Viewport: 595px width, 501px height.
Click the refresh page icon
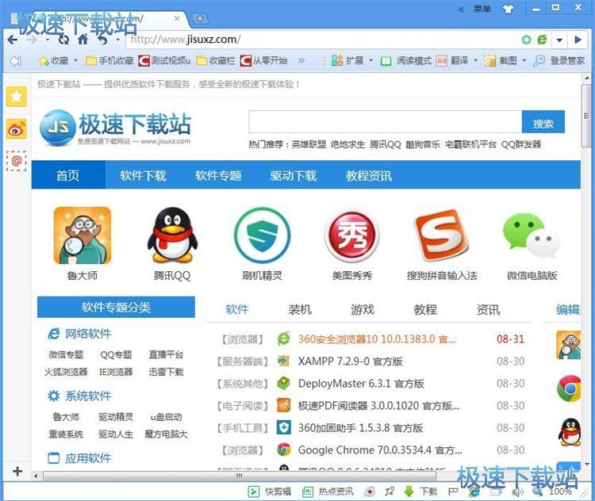63,40
